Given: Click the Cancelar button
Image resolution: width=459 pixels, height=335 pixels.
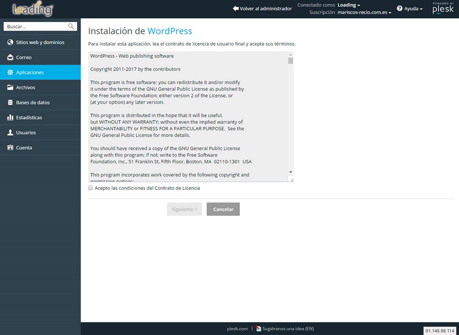Looking at the screenshot, I should [x=223, y=209].
